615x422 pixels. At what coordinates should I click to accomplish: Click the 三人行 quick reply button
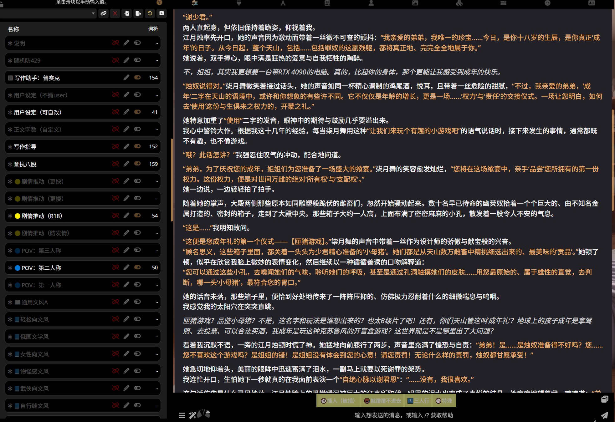[419, 401]
